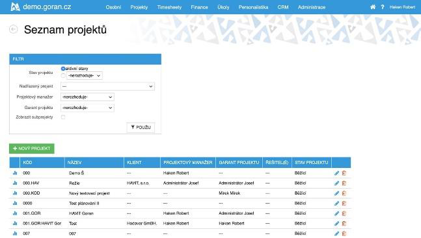The height and width of the screenshot is (238, 421).
Task: Delete Test plánování II with trash icon
Action: click(344, 204)
